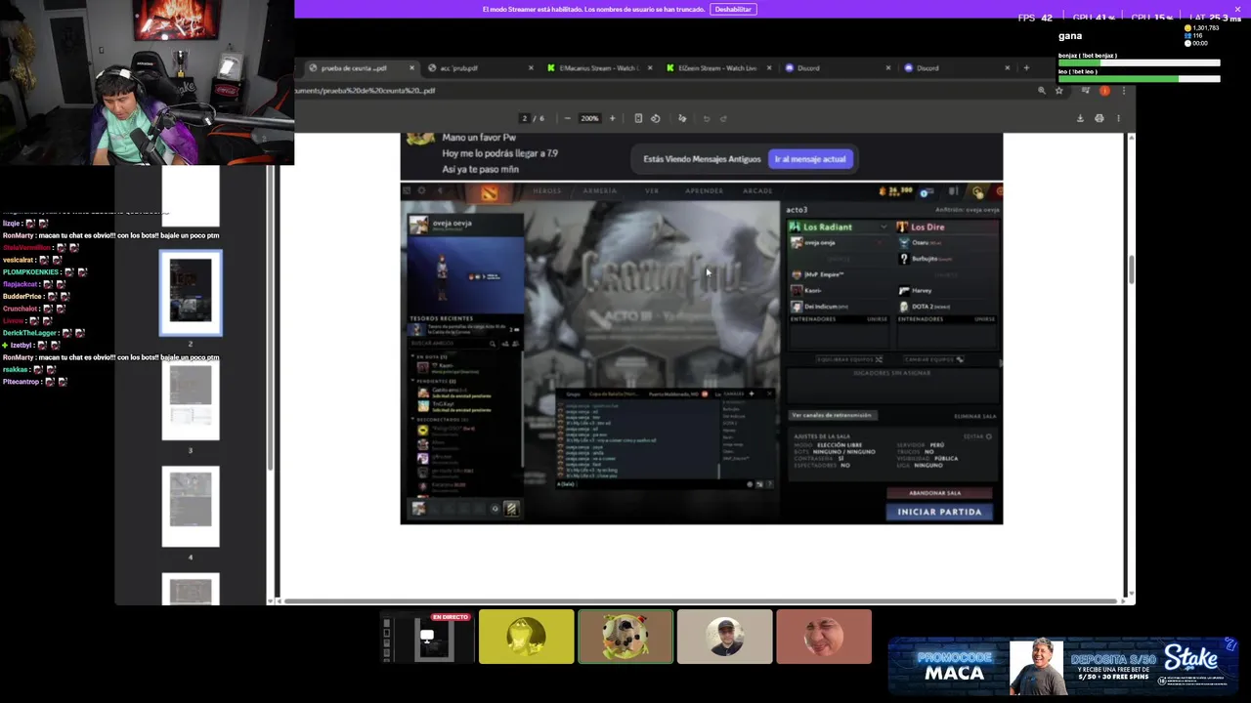Click the Pitecantrop chat username
The height and width of the screenshot is (703, 1251).
pyautogui.click(x=21, y=382)
